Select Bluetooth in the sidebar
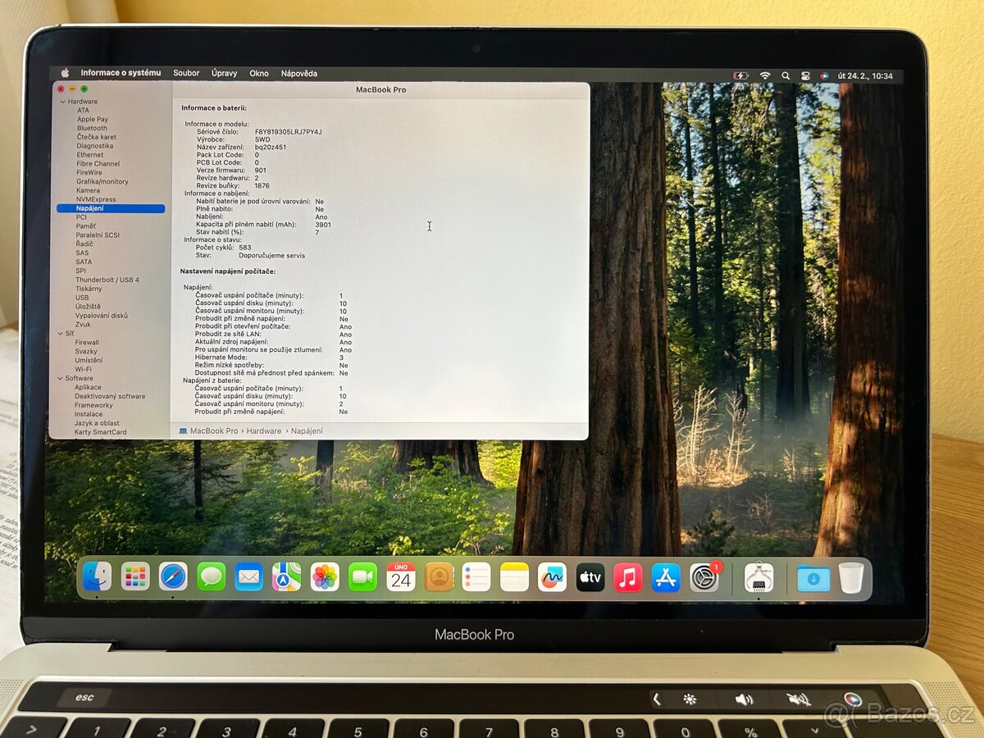 click(x=90, y=128)
